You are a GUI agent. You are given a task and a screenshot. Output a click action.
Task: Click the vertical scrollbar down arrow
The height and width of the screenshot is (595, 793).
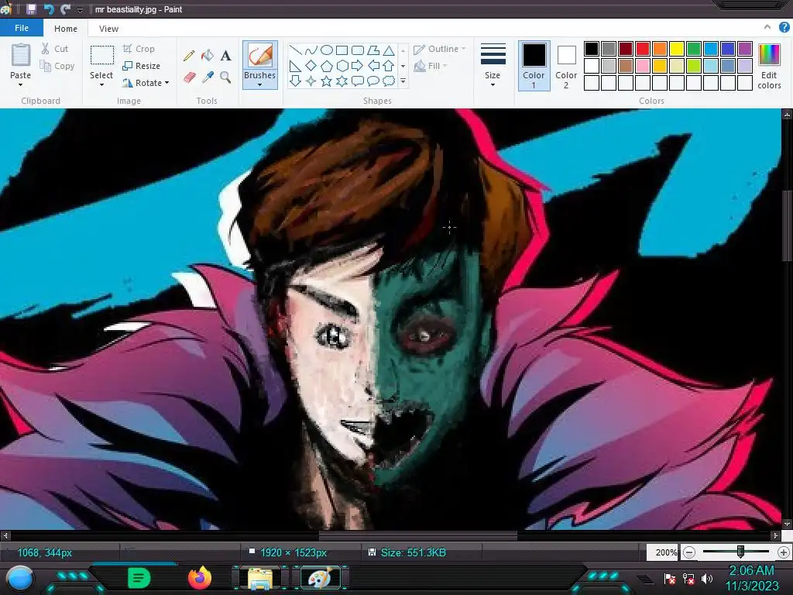[787, 524]
